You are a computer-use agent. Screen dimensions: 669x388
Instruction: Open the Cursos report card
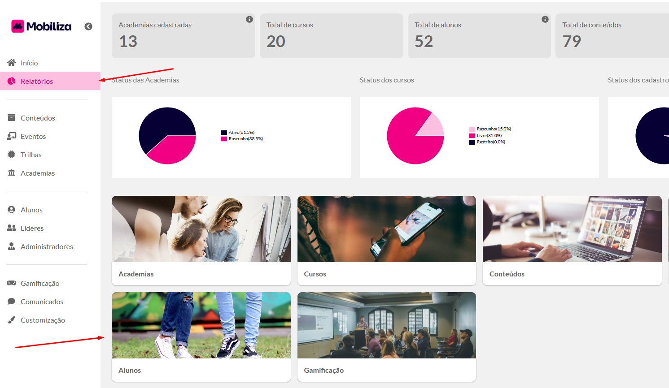pos(386,240)
